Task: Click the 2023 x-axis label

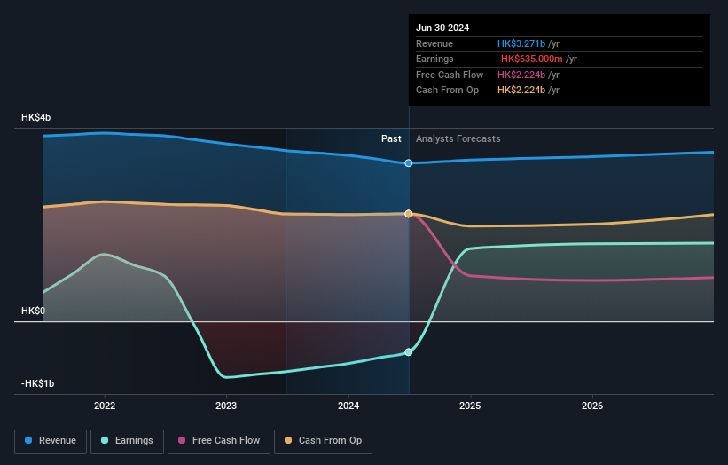Action: [226, 406]
